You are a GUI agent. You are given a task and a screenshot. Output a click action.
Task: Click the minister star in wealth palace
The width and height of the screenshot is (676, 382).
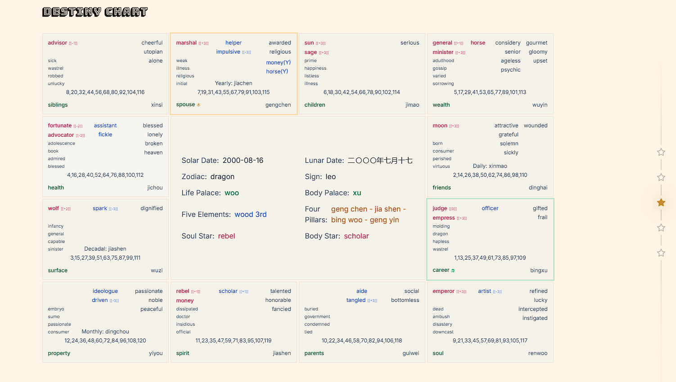click(443, 52)
